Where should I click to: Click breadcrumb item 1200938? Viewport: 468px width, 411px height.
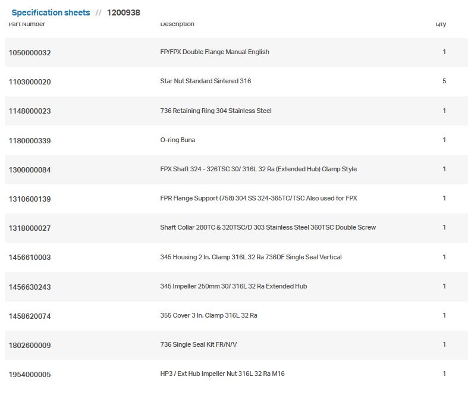[123, 12]
